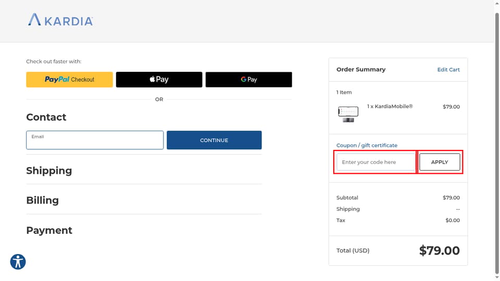Pay with PayPal Checkout button
The width and height of the screenshot is (500, 281).
pyautogui.click(x=69, y=80)
